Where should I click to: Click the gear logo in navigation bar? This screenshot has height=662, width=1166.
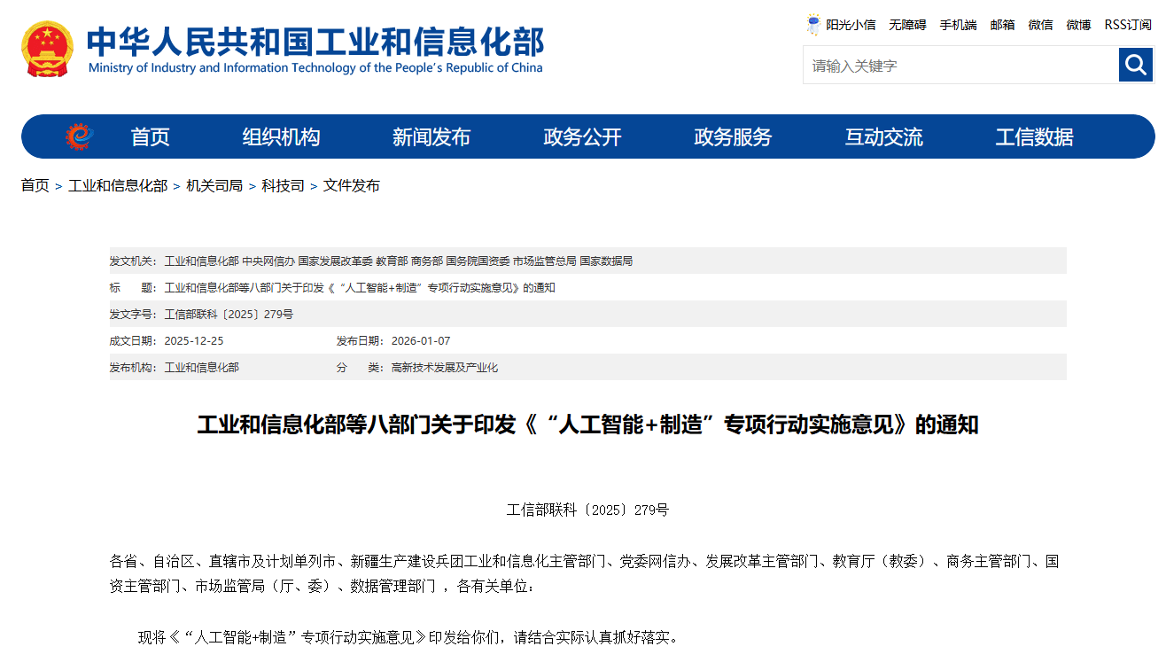[79, 136]
